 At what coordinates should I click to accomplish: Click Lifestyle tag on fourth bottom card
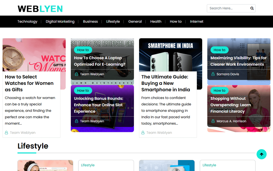[209, 165]
